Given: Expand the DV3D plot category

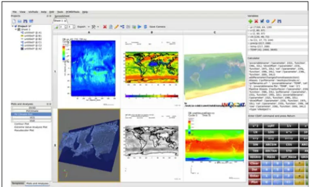Looking at the screenshot, I should (31, 108).
